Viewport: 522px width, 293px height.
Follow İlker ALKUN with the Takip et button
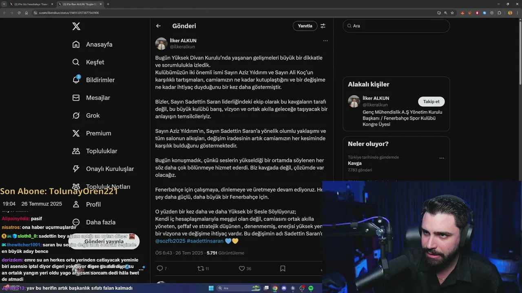tap(431, 102)
